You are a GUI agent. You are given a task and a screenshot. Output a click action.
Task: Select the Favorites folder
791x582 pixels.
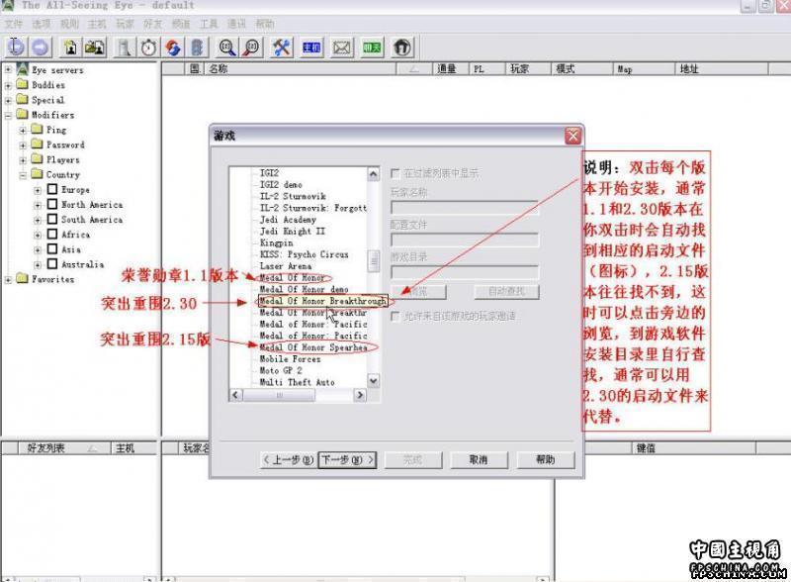click(52, 279)
